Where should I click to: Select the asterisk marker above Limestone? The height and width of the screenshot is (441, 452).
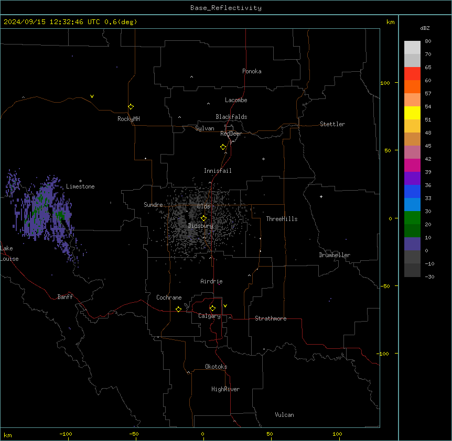[80, 181]
